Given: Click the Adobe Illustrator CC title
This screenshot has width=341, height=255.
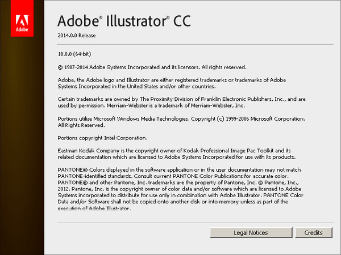Looking at the screenshot, I should [124, 21].
